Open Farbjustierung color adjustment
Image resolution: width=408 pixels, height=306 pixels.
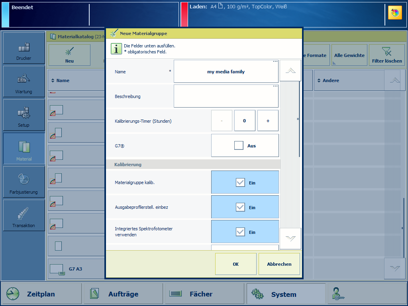[x=24, y=182]
